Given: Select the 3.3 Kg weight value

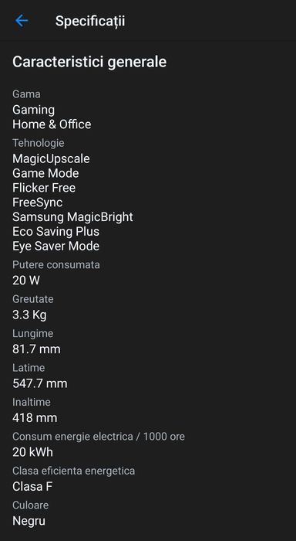Looking at the screenshot, I should tap(29, 315).
